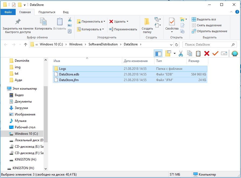The height and width of the screenshot is (178, 241).
Task: Click SoftwareDistribution in the address path
Action: coord(103,44)
